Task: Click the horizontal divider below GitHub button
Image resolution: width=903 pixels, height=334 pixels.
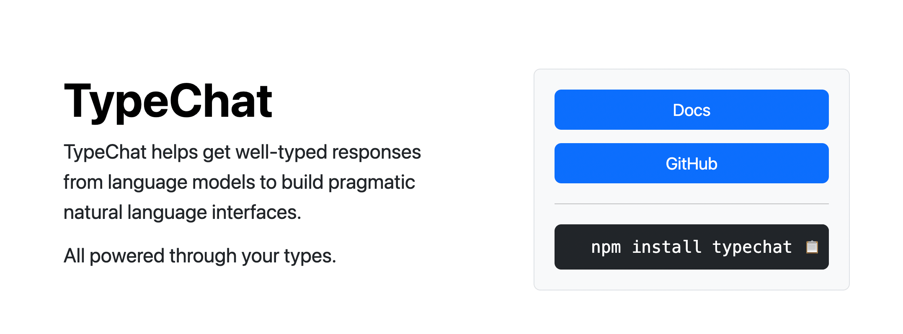Action: pos(691,204)
